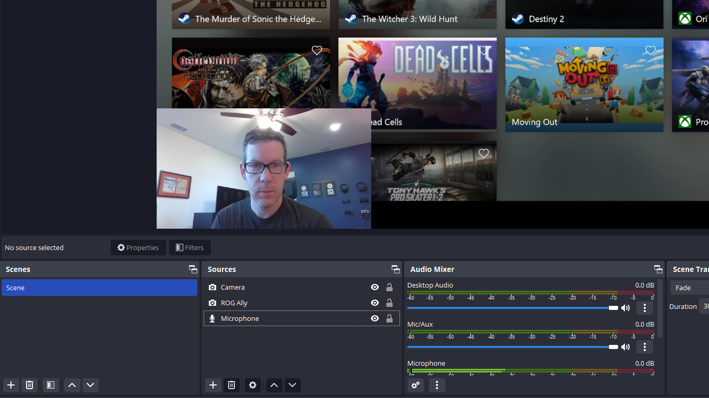Viewport: 709px width, 398px height.
Task: Remove selected source with trash icon
Action: coord(232,385)
